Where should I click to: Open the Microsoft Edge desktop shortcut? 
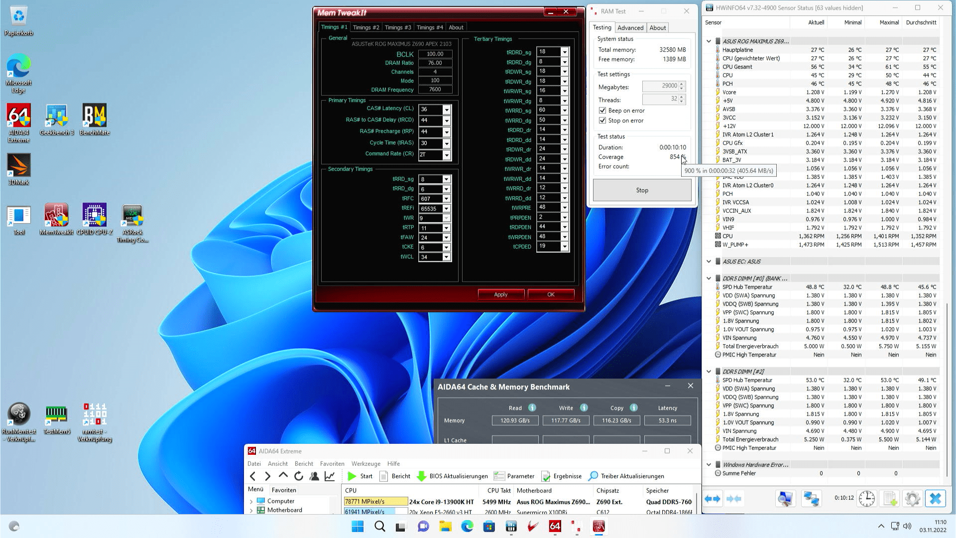[19, 73]
